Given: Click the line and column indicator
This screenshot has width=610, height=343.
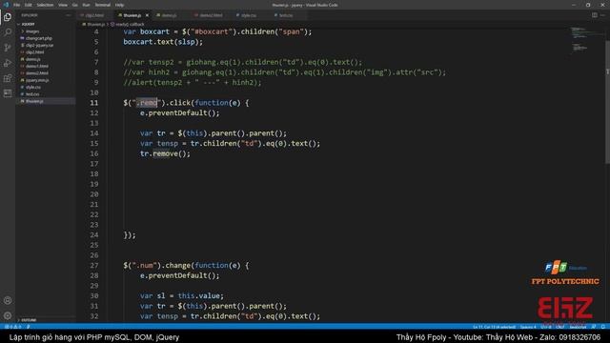Looking at the screenshot, I should click(x=494, y=327).
